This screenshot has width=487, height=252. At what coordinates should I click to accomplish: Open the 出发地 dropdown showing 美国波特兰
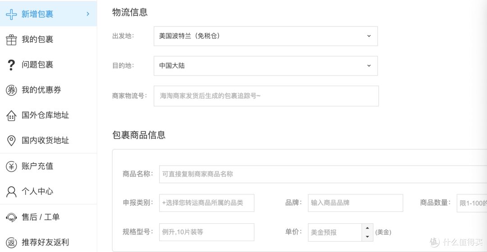266,36
